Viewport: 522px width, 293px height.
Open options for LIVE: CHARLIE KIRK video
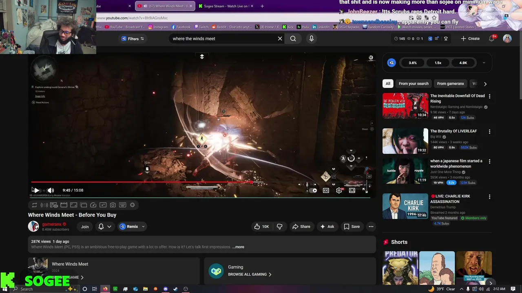(x=489, y=197)
